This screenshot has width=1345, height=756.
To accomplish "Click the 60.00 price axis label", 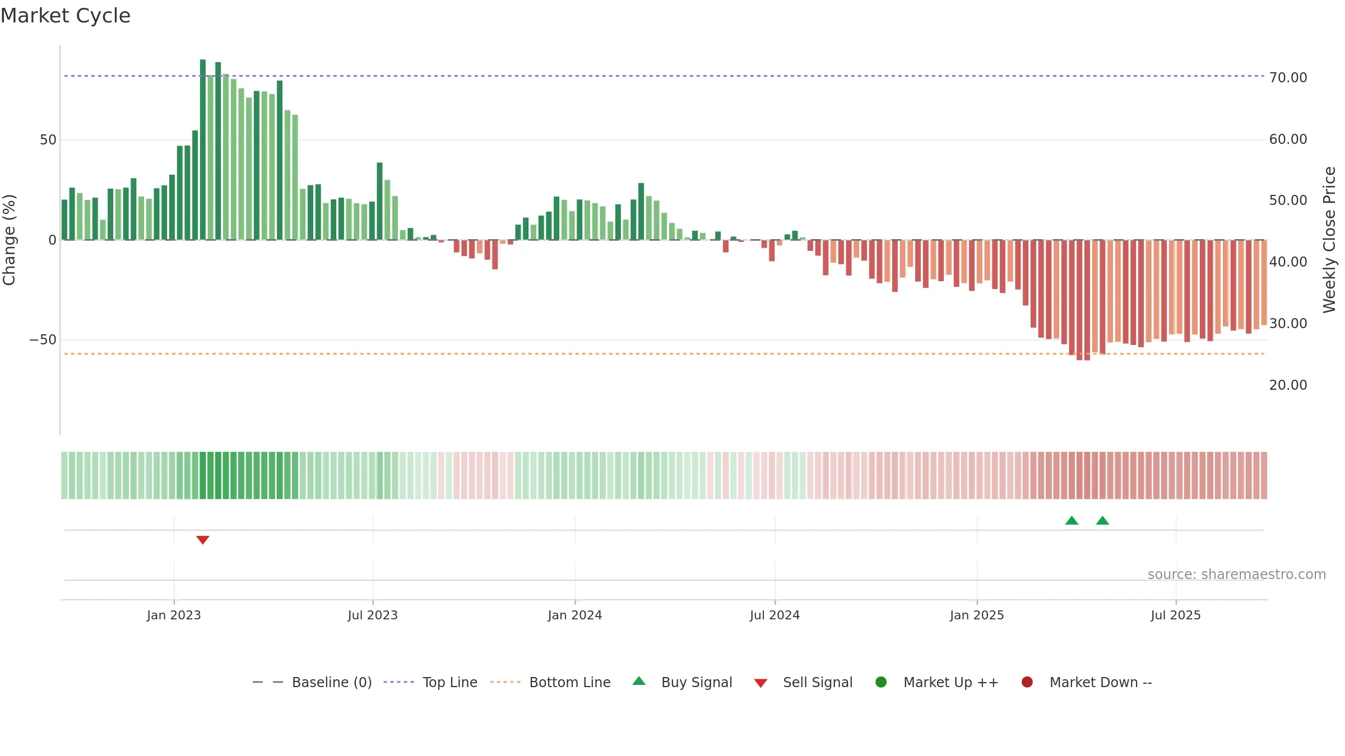I will coord(1288,139).
